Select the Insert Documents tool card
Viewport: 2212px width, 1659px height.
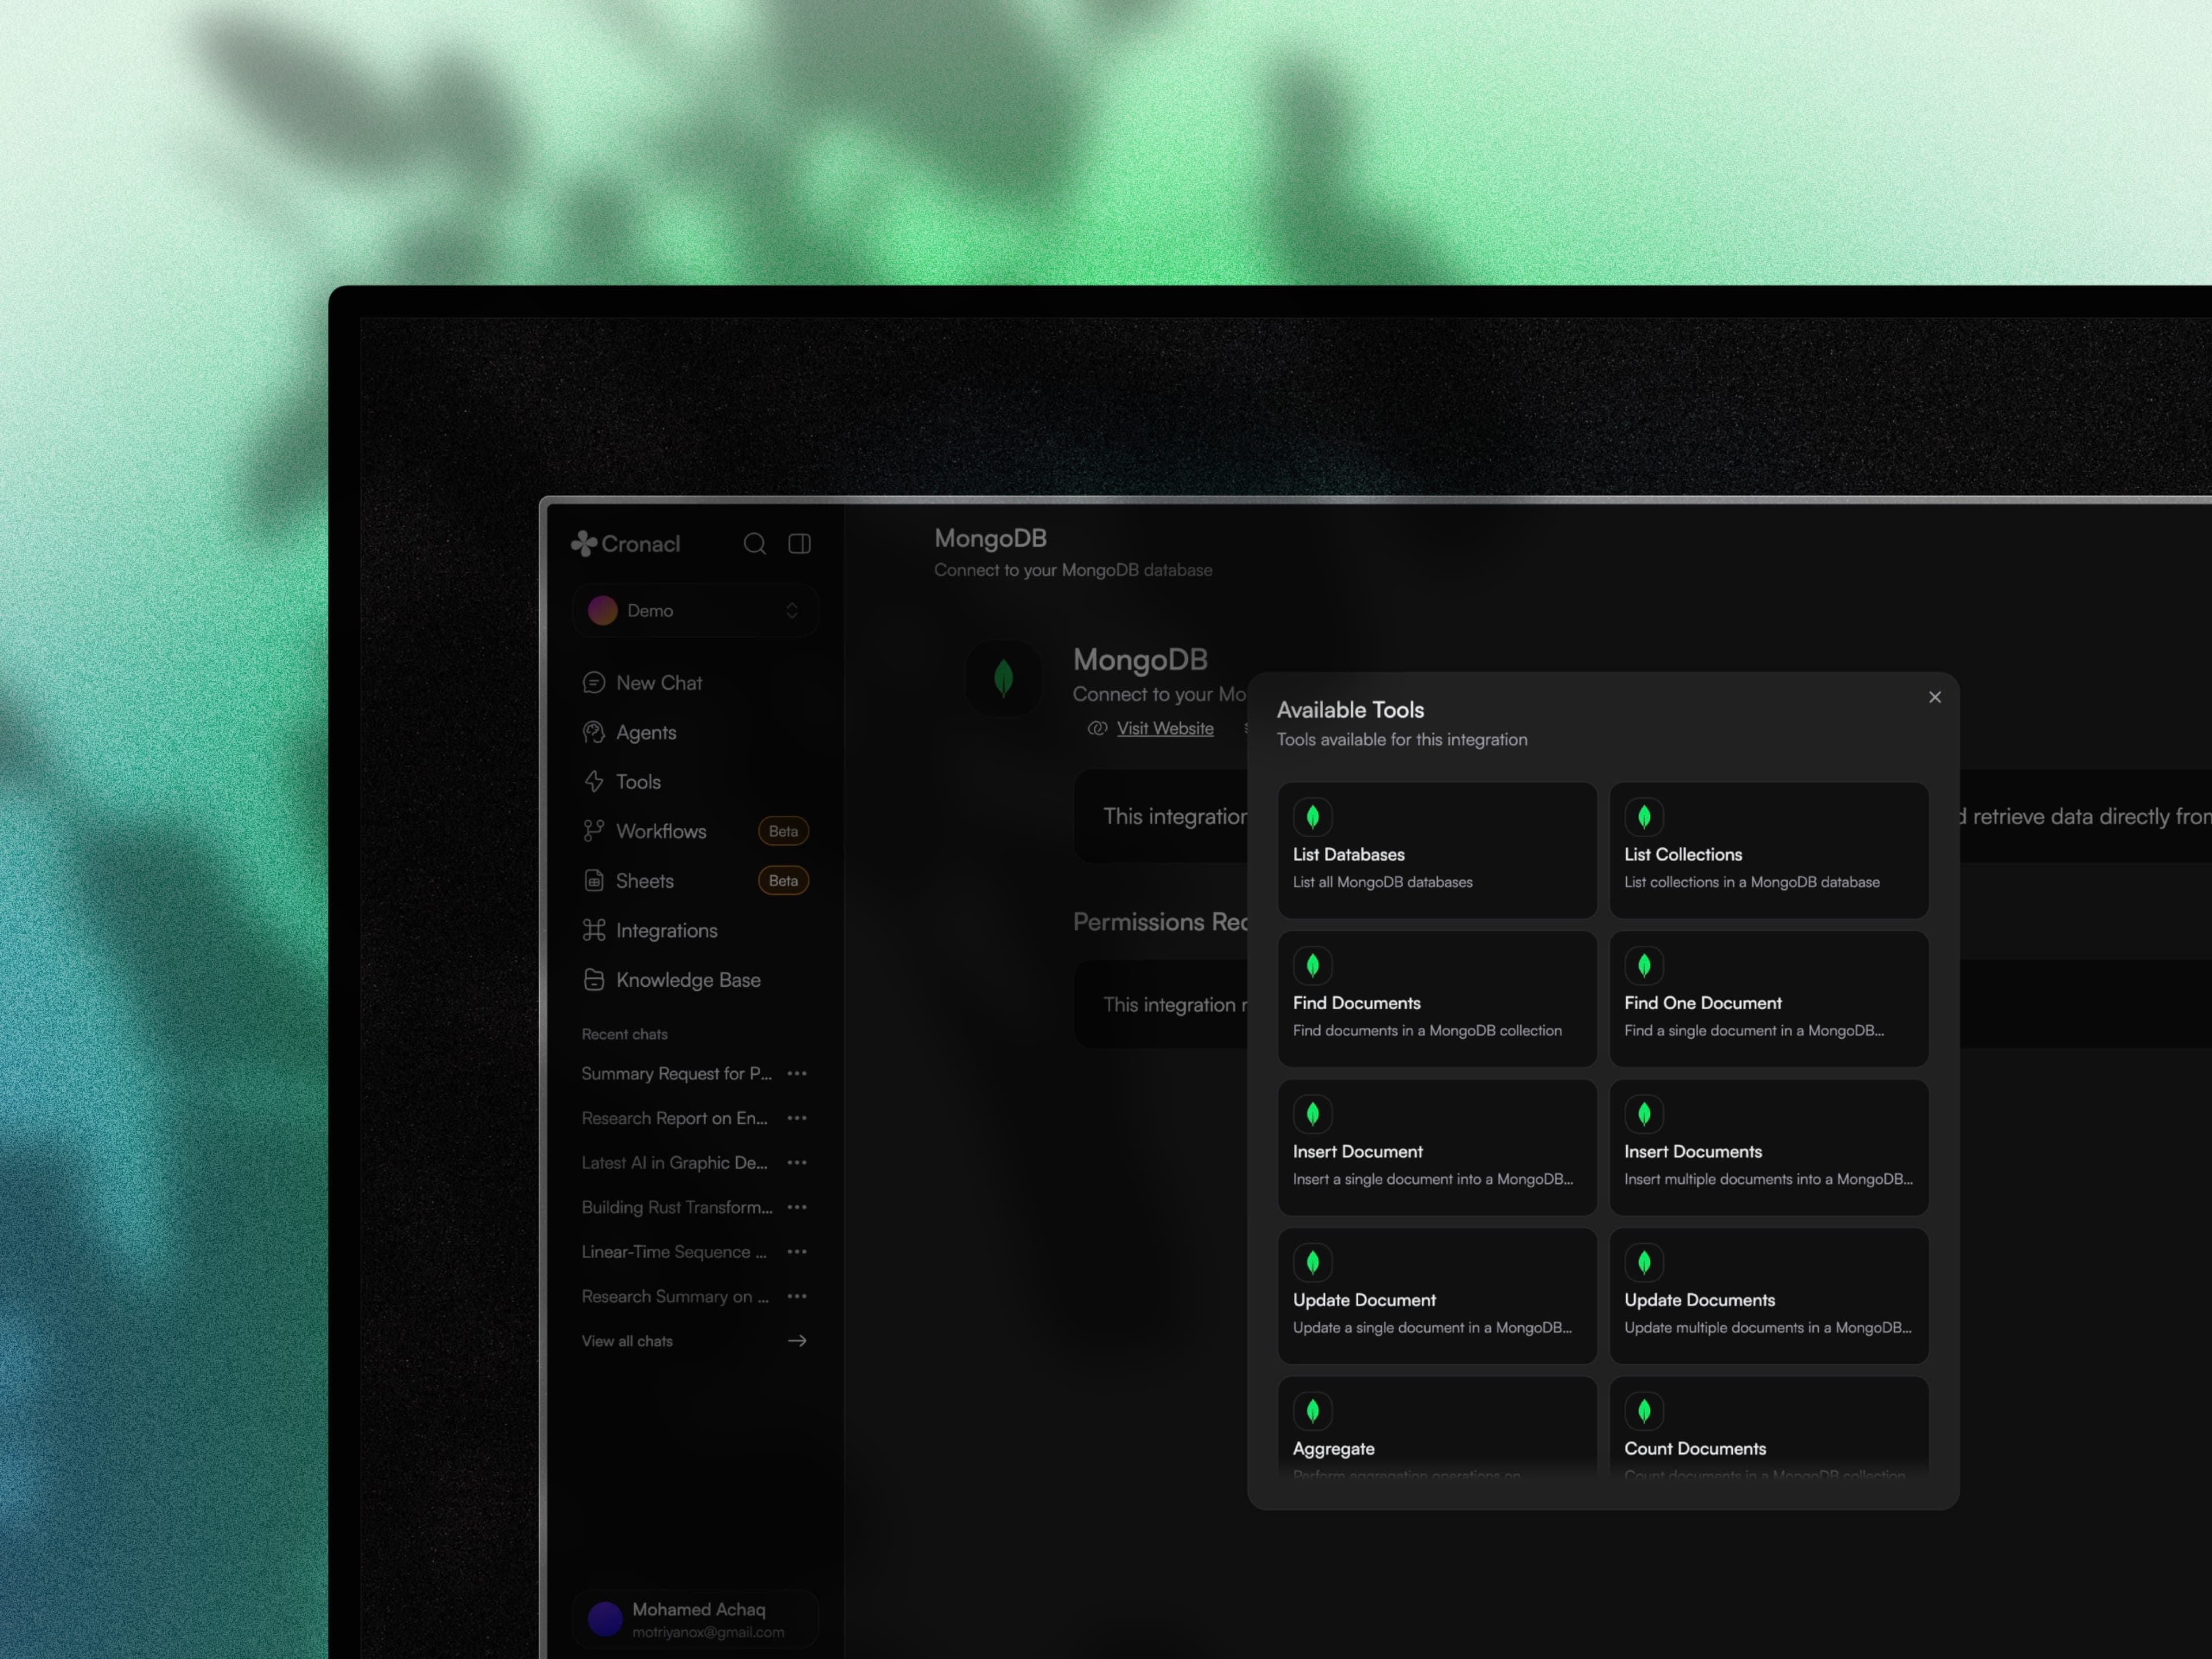point(1769,1148)
